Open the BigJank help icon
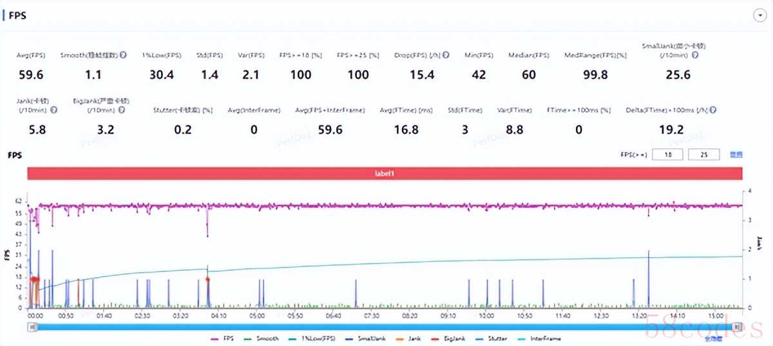This screenshot has width=773, height=346. (122, 110)
